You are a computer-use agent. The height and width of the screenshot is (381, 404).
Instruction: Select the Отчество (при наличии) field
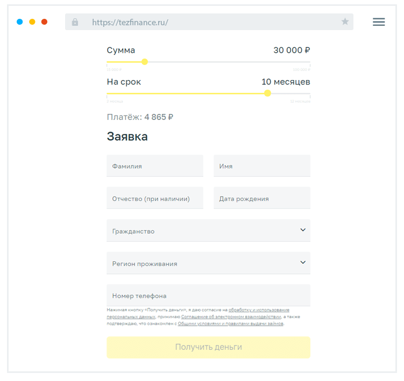155,198
